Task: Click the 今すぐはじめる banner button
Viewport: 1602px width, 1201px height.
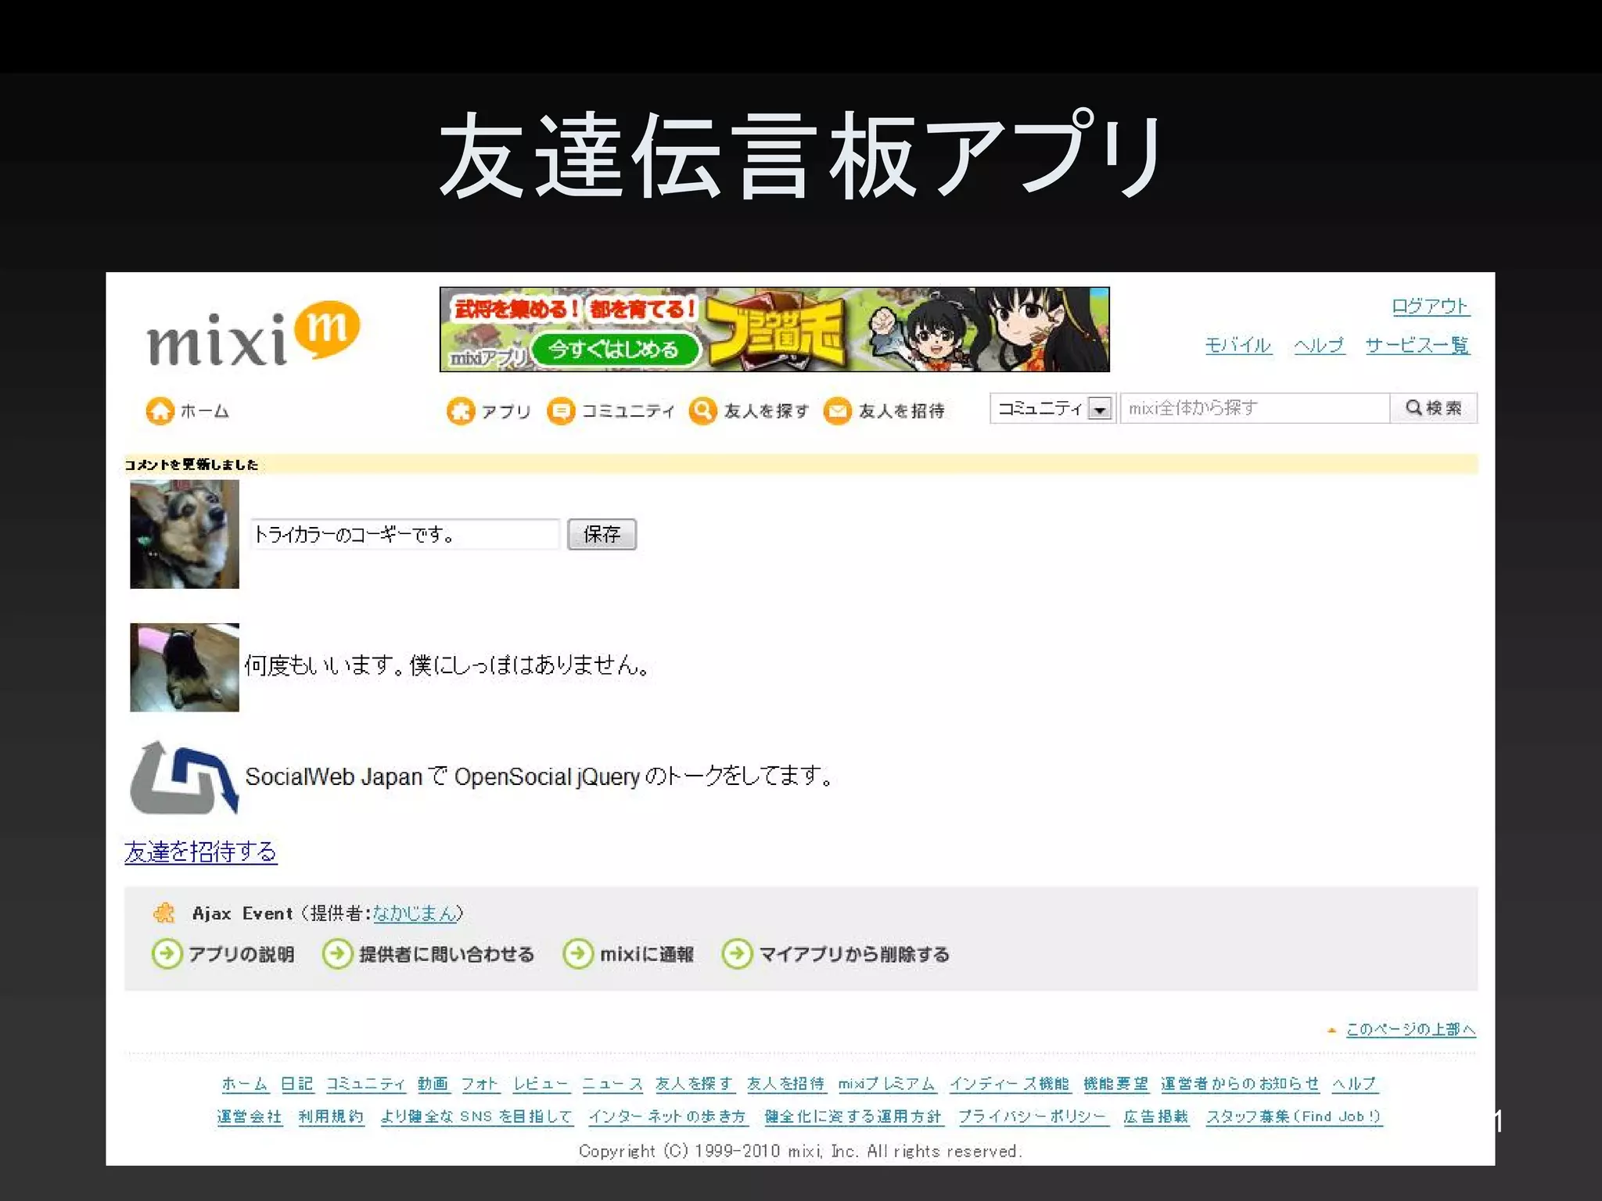Action: click(615, 349)
